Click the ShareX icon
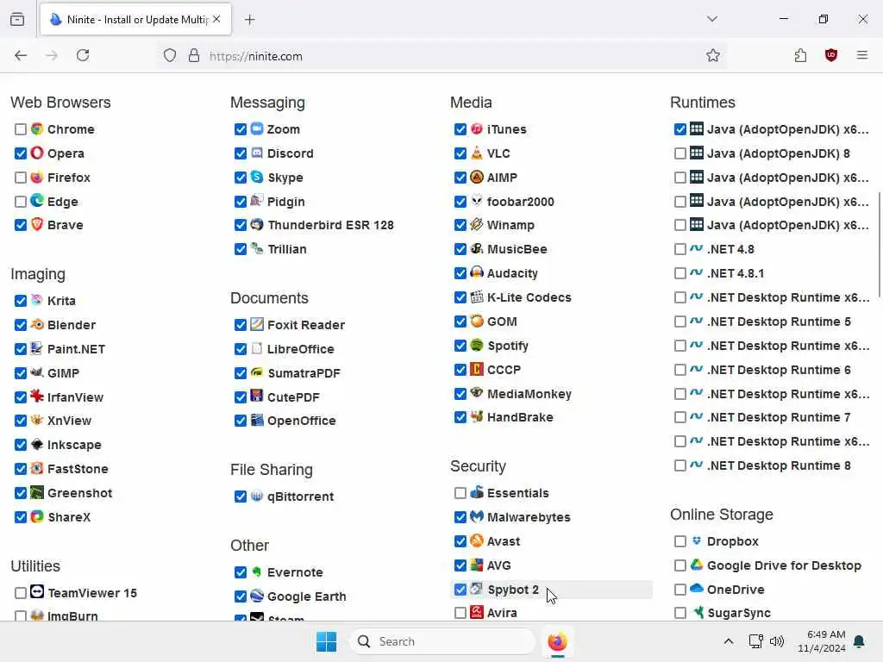Viewport: 883px width, 662px height. point(37,517)
